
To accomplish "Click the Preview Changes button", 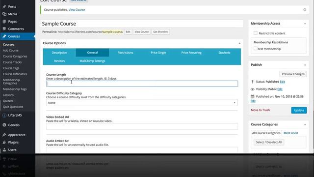I will (293, 74).
